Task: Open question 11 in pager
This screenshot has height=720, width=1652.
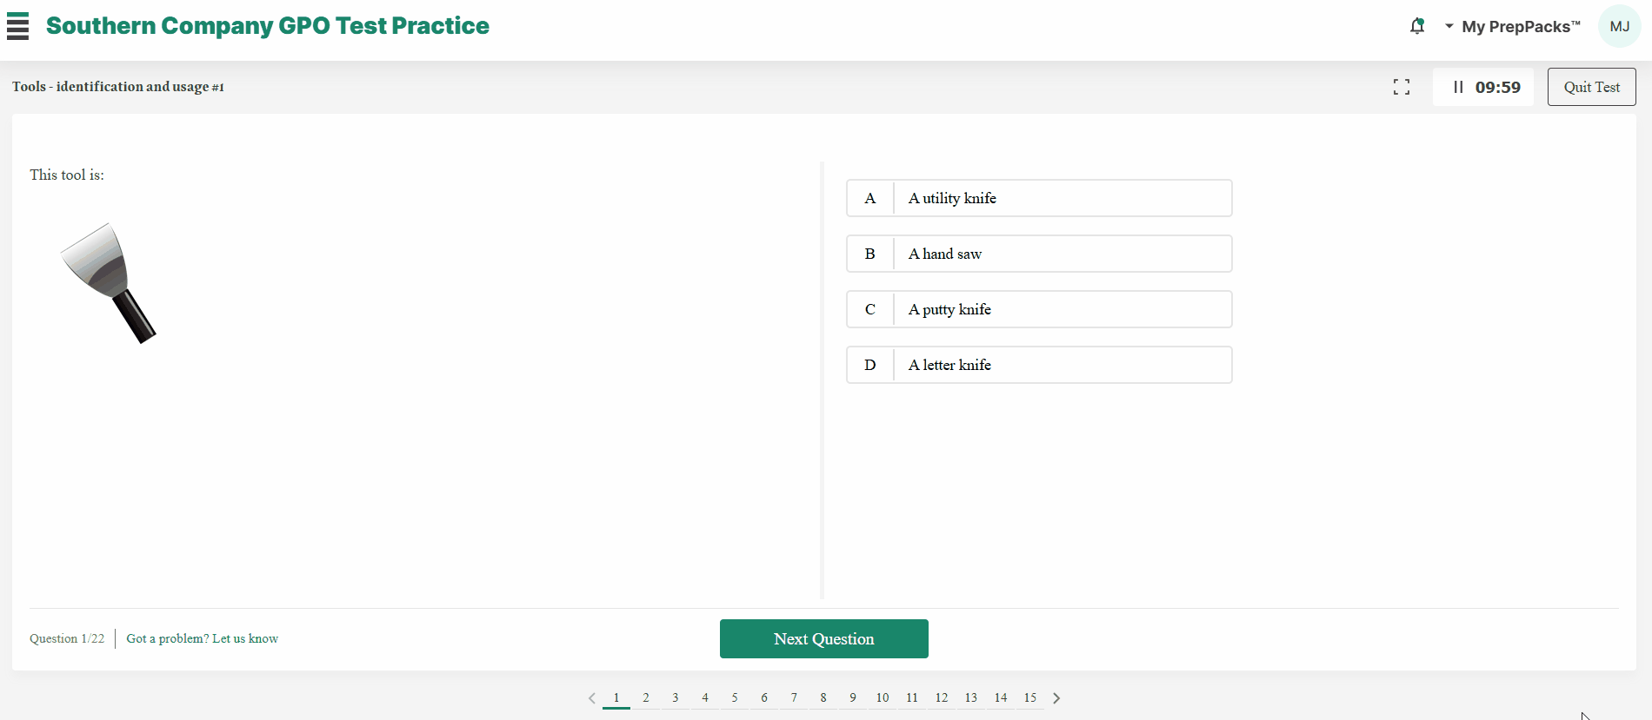Action: click(x=912, y=698)
